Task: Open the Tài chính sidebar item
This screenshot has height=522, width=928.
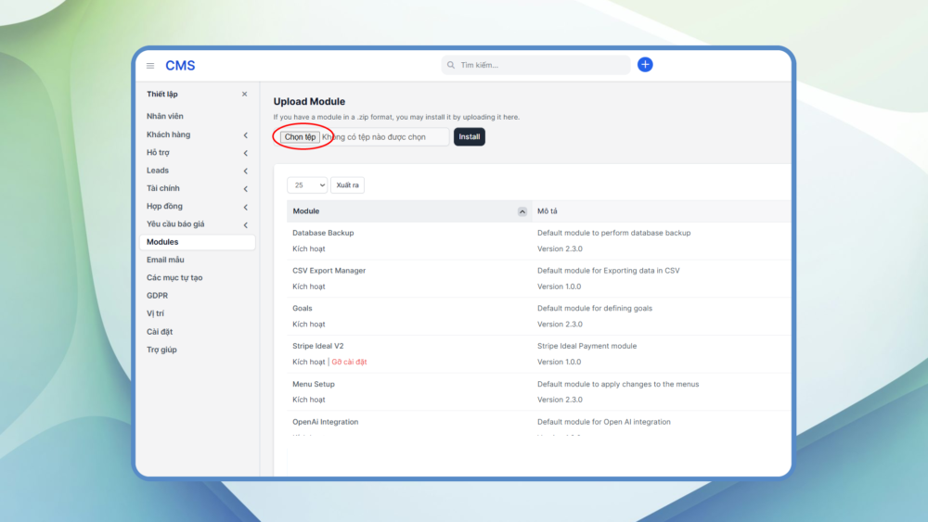Action: tap(162, 188)
